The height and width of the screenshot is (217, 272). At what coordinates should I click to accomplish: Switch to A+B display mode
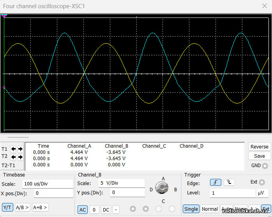(x=40, y=208)
